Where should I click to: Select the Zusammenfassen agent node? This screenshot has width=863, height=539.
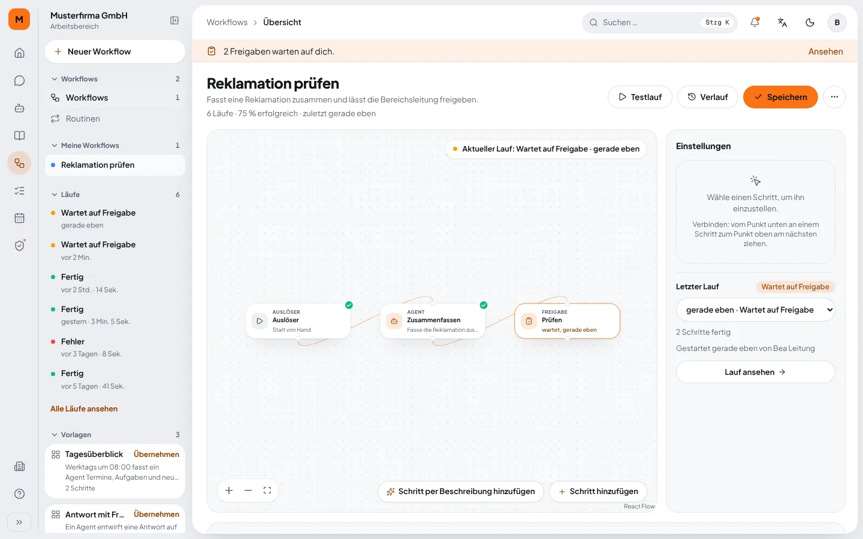(433, 321)
